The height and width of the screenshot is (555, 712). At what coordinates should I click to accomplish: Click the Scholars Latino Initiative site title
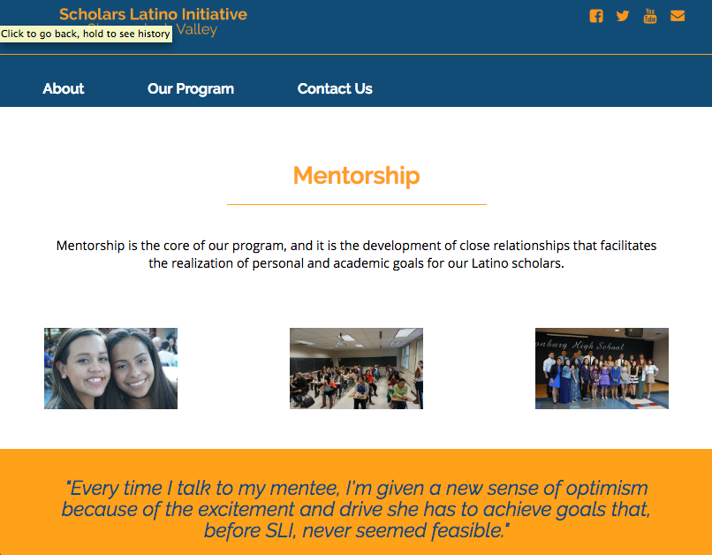pyautogui.click(x=153, y=13)
